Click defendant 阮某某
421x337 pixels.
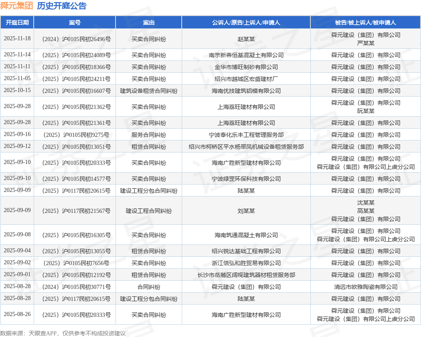click(x=365, y=111)
